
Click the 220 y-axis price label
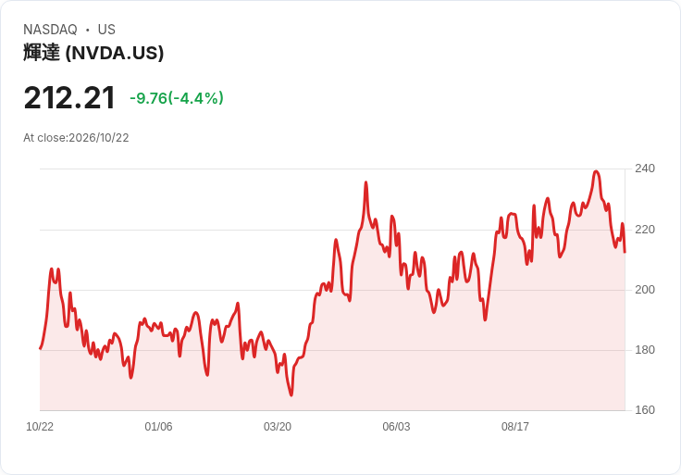[645, 229]
